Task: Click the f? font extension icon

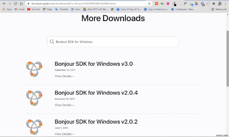Action: [x=185, y=3]
